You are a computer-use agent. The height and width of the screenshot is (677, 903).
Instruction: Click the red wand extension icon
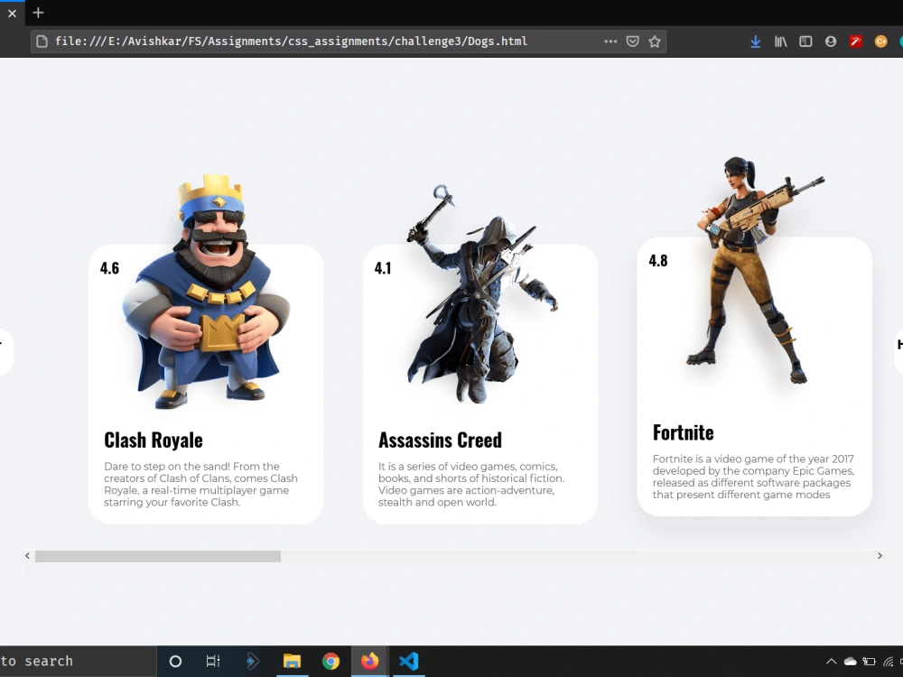point(856,42)
